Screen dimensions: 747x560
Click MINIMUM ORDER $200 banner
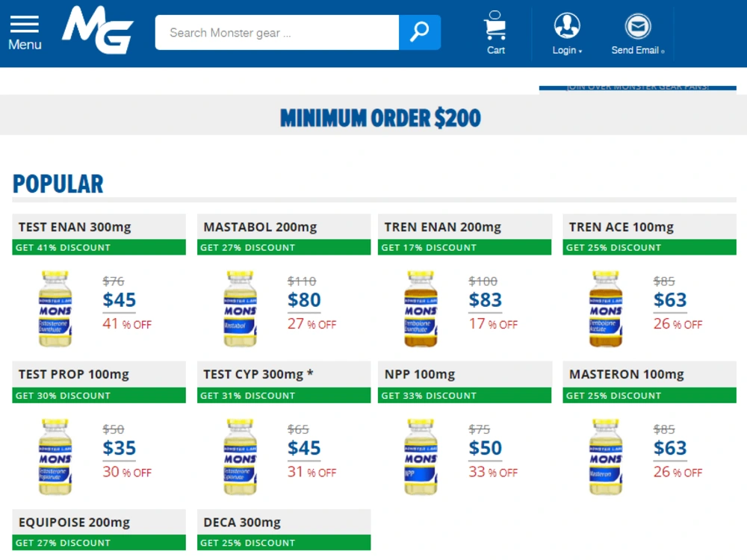(380, 118)
